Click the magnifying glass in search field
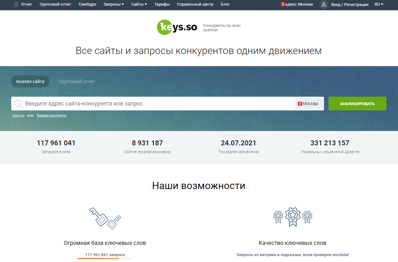This screenshot has height=262, width=398. (x=18, y=103)
